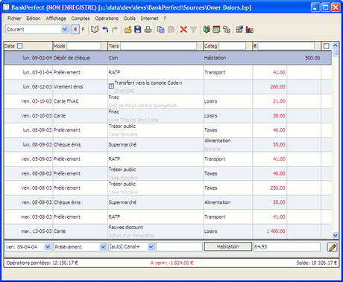Expand the Prélèvement mode dropdown
The image size is (343, 282).
(x=103, y=247)
